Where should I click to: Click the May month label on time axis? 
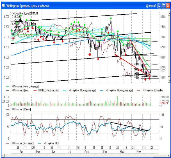pyautogui.click(x=38, y=152)
